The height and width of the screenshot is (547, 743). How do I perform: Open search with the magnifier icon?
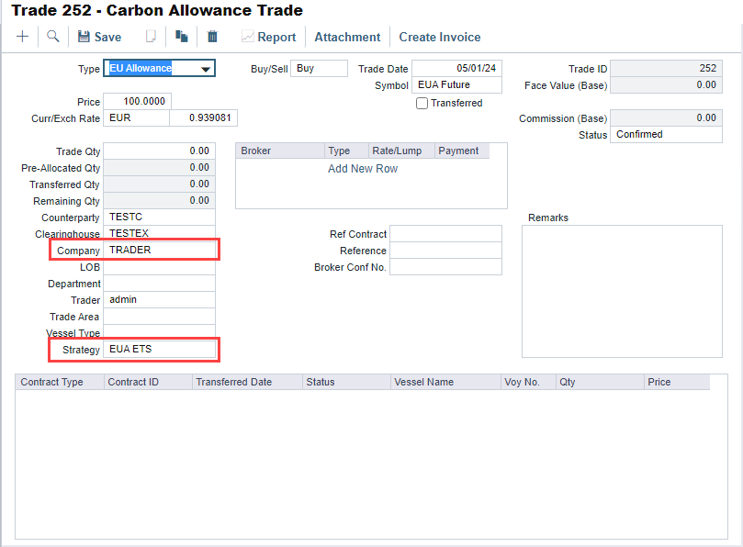click(52, 37)
